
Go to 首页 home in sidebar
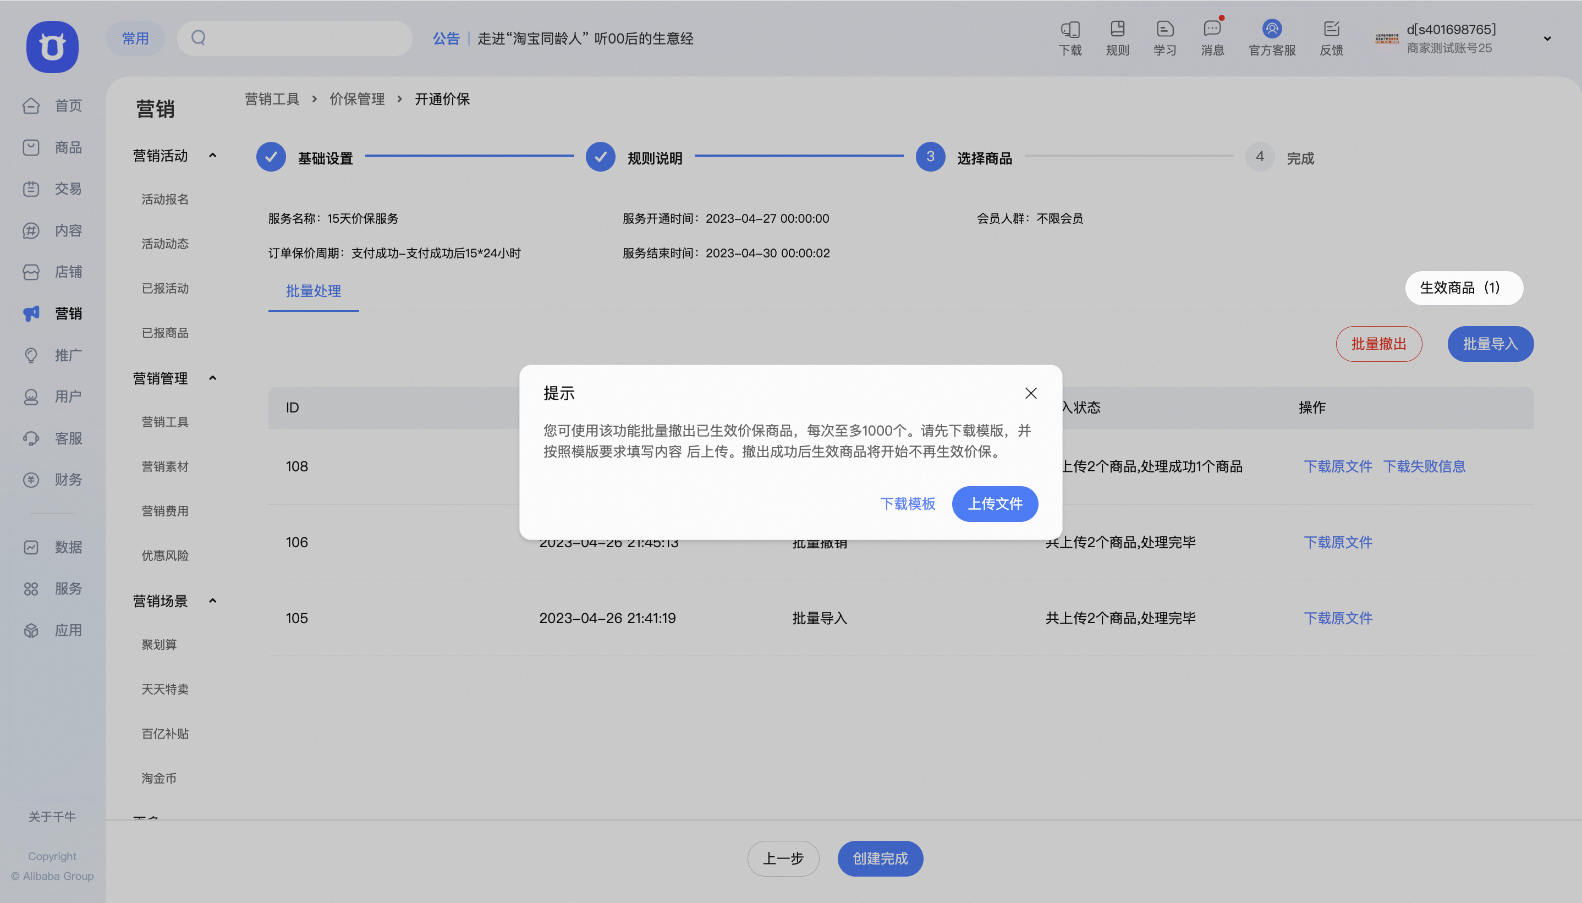click(52, 106)
